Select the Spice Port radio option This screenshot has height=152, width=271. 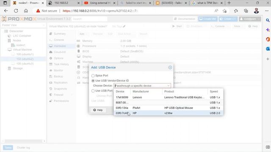93,76
